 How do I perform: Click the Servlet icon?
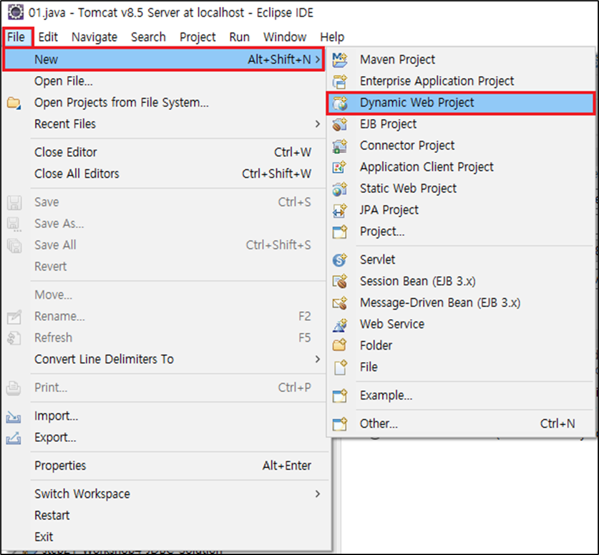click(339, 260)
